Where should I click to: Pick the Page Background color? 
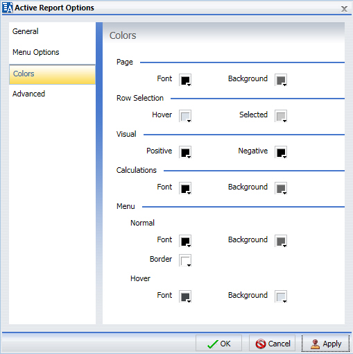point(281,80)
